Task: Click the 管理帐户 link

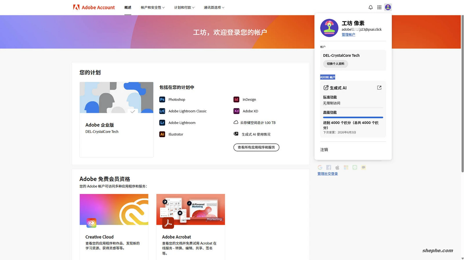Action: click(x=348, y=34)
